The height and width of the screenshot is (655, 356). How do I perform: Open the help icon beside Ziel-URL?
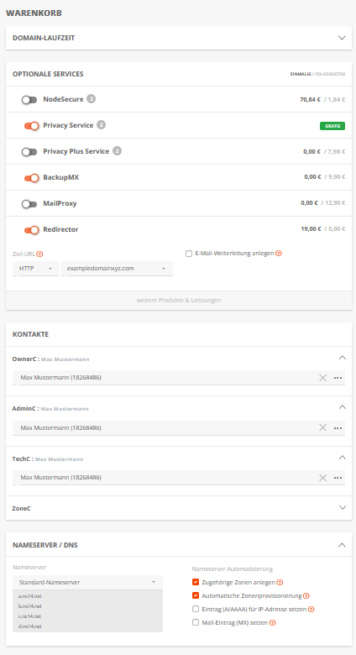39,254
